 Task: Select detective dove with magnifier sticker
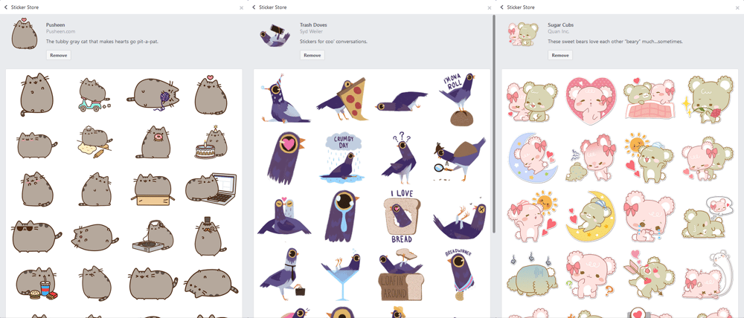pos(458,160)
